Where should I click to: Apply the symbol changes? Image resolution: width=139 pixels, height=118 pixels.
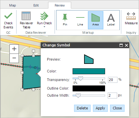100,108
